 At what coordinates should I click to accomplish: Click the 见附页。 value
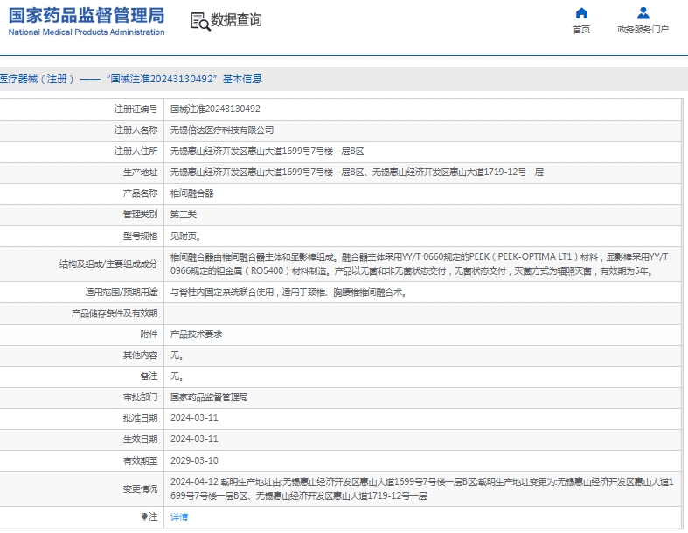pos(185,236)
